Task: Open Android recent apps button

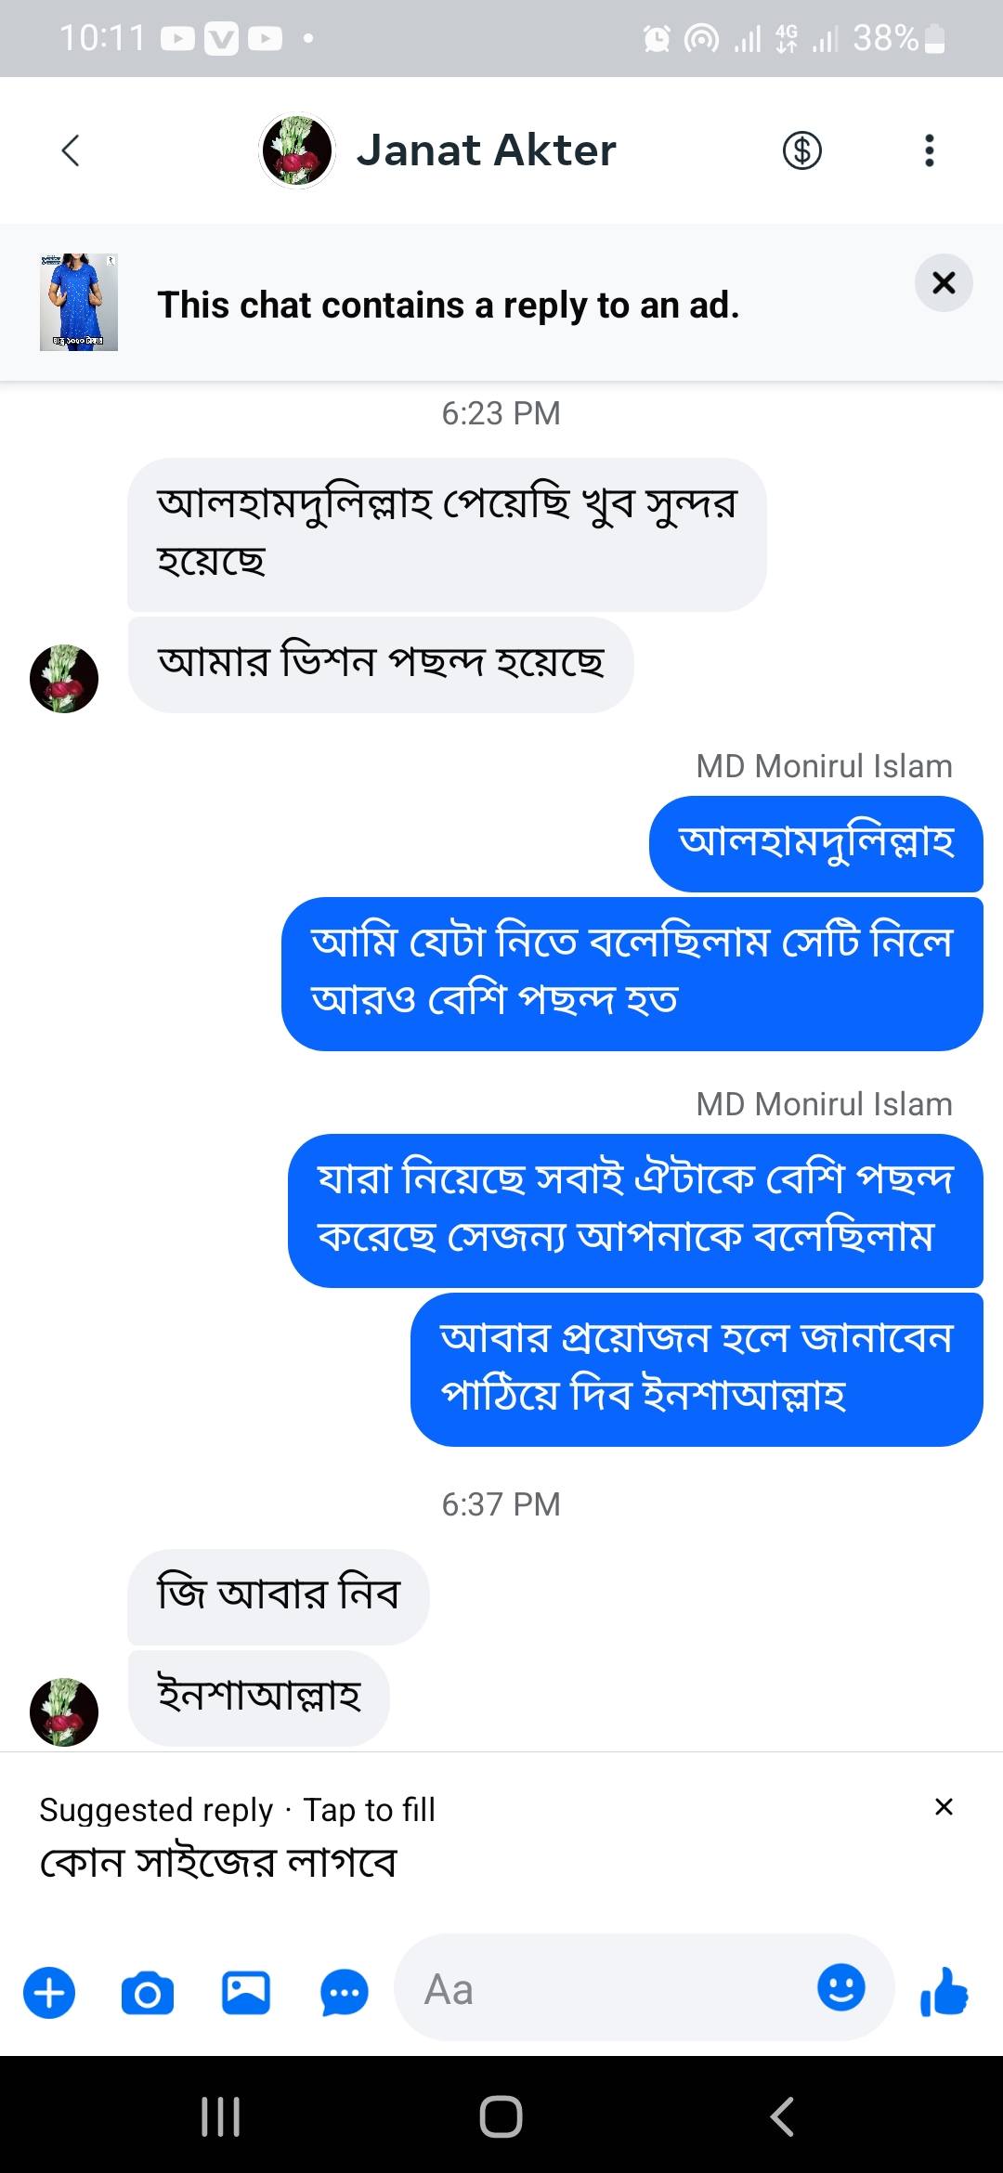Action: (x=221, y=2116)
